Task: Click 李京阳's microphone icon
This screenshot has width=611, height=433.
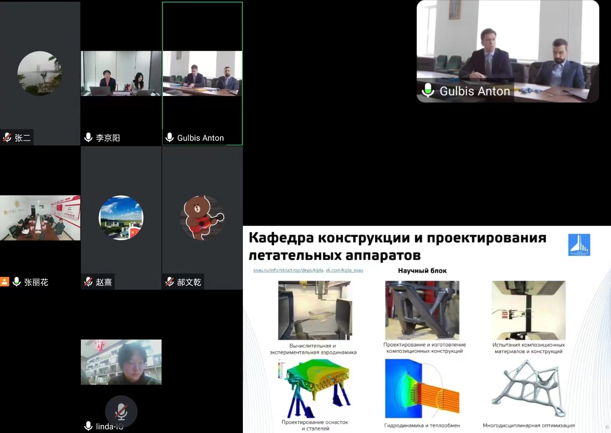Action: (88, 137)
